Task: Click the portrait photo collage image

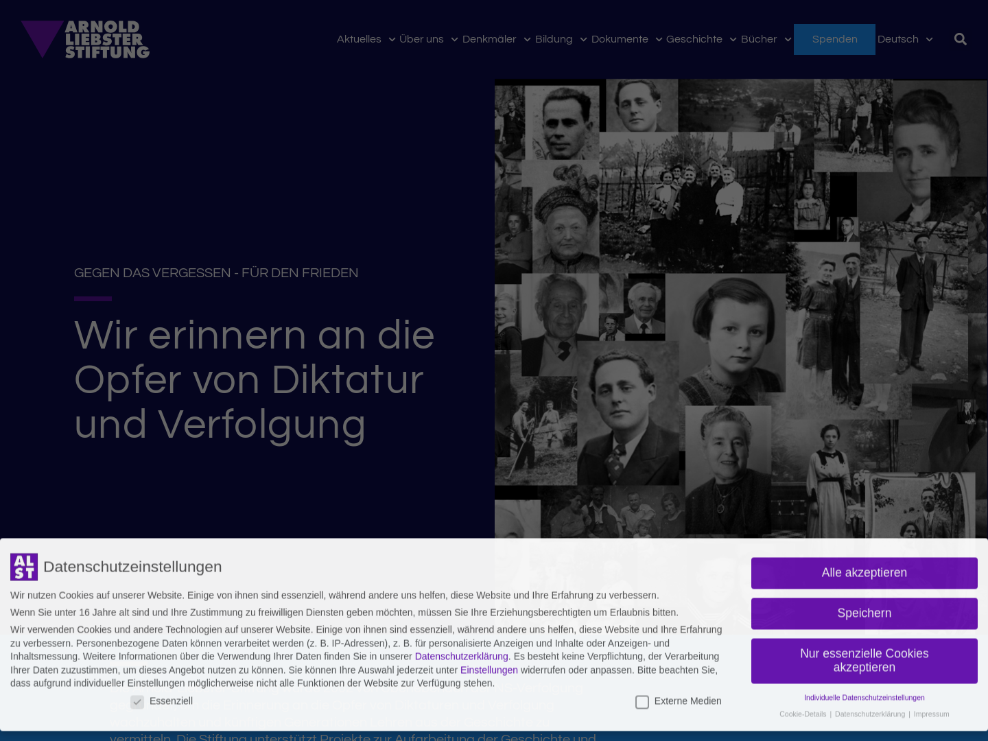Action: pyautogui.click(x=741, y=309)
